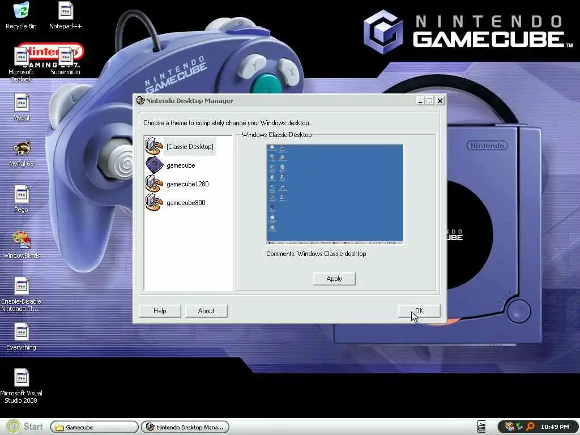
Task: Click the orange magnifier tray icon
Action: (530, 427)
